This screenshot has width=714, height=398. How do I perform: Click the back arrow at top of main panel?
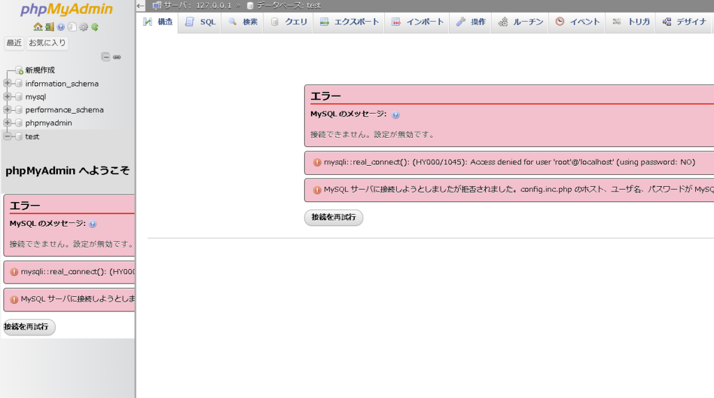tap(140, 6)
